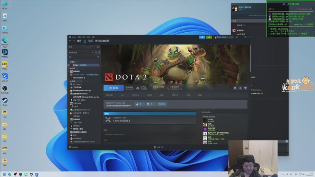Toggle sort by recent activity clock

96,53
